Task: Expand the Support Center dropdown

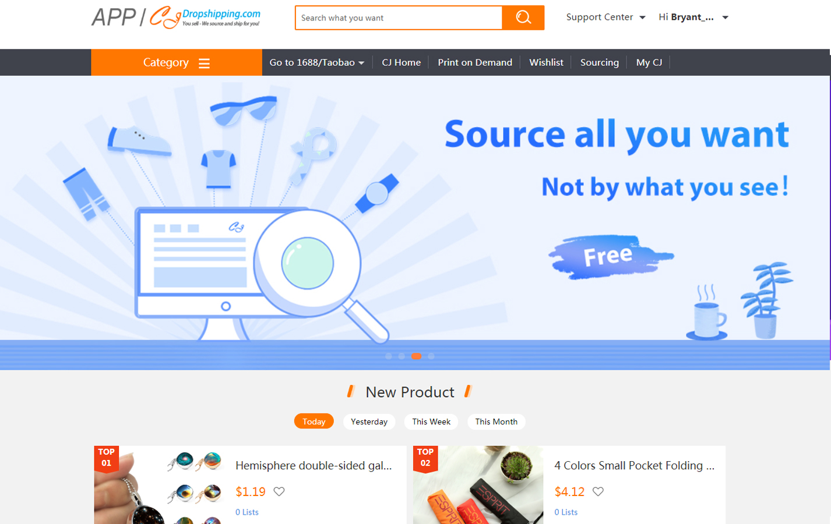Action: (605, 17)
